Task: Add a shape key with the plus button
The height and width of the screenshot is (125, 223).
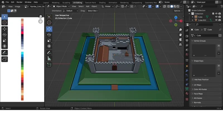Action: 219,66
